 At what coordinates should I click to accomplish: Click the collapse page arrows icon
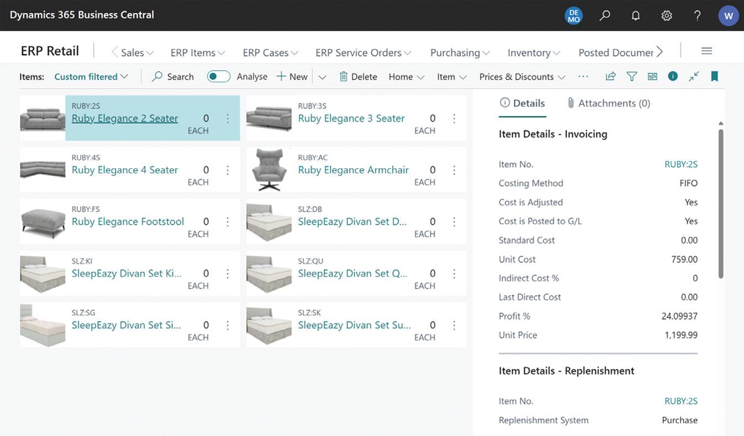(x=694, y=76)
